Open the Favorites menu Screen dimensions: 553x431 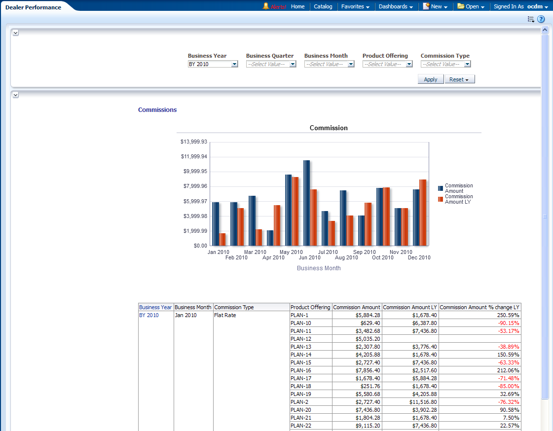[355, 6]
